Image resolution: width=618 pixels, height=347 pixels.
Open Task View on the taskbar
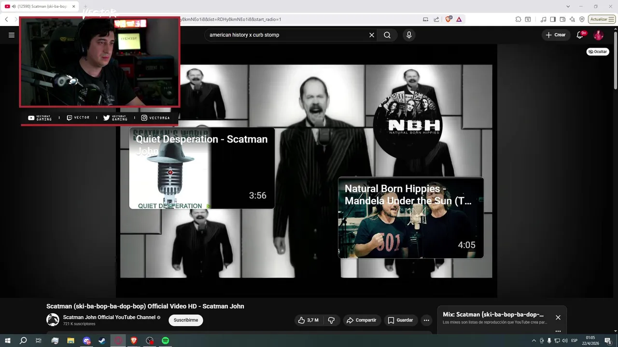pyautogui.click(x=39, y=341)
